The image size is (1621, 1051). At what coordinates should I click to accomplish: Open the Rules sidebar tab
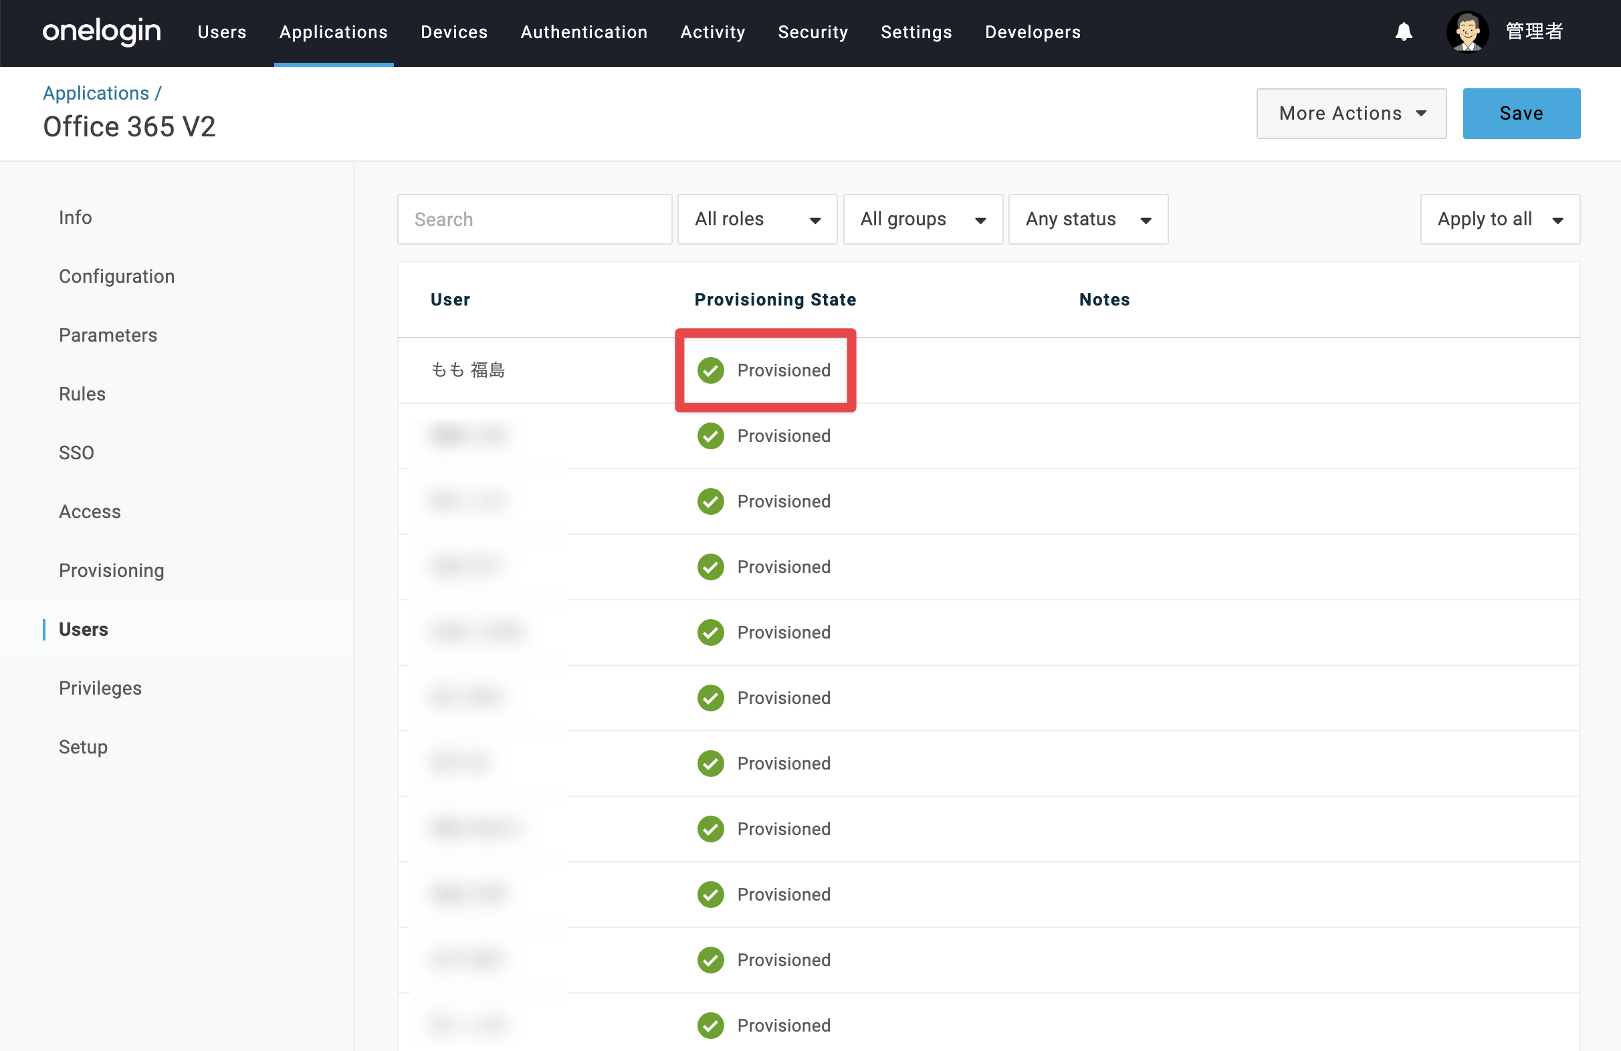82,394
